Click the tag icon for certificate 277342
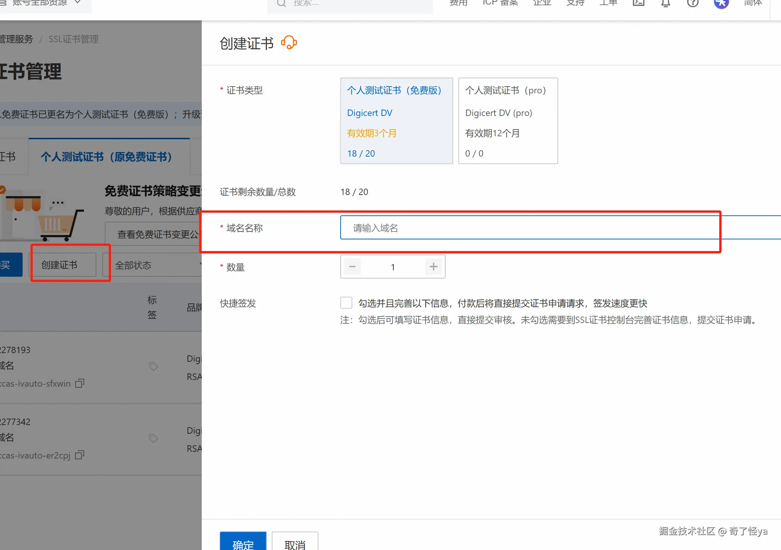 click(x=153, y=438)
